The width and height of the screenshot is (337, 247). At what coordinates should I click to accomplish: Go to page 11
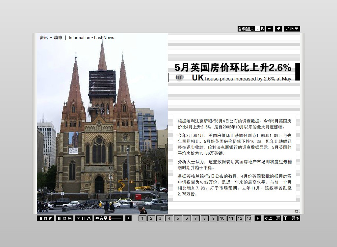[x=231, y=218]
